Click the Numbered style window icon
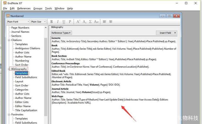The image size is (202, 124). 8,16
